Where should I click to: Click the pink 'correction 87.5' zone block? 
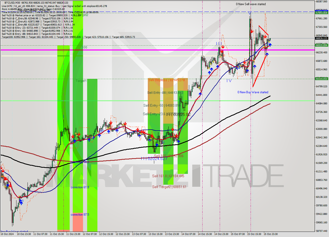point(78,222)
